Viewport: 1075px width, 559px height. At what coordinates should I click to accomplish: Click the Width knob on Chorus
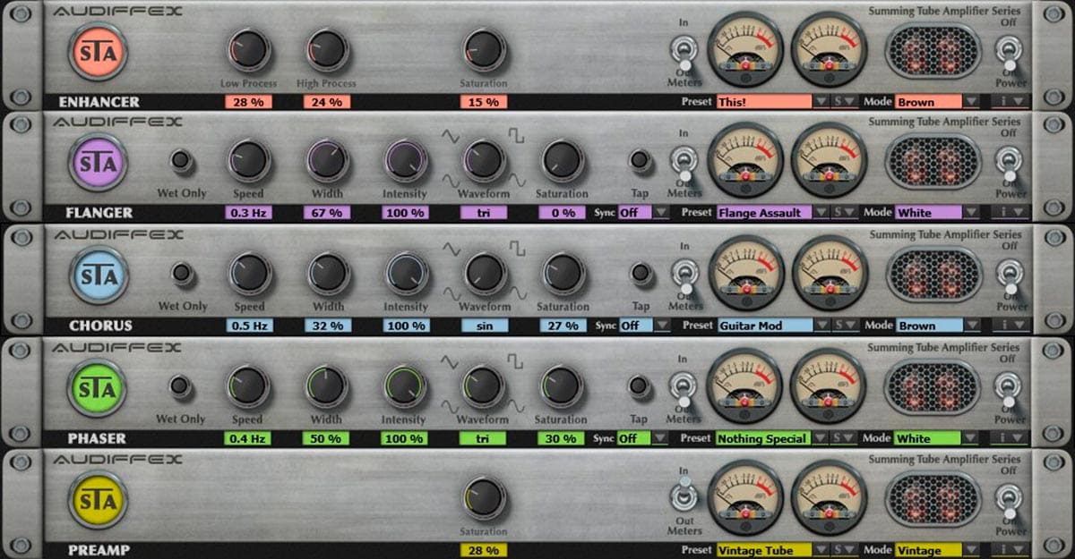point(328,274)
